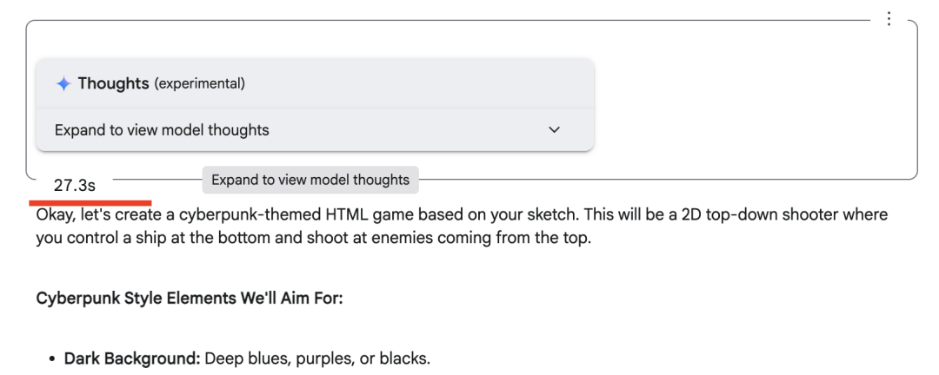Click the "Cyberpunk Style Elements We'll Aim For:" heading
The width and height of the screenshot is (939, 375).
(x=190, y=299)
